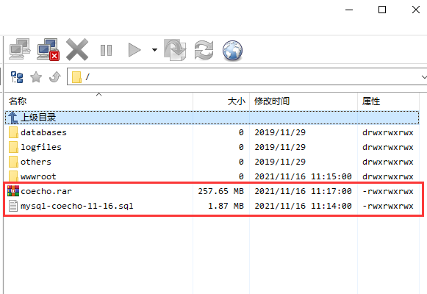
Task: Select the 上级目录 parent directory row
Action: point(212,118)
